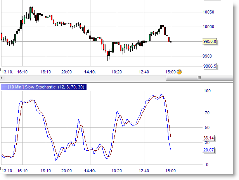Image resolution: width=239 pixels, height=180 pixels.
Task: Click 16:10 on the stochastic time axis
Action: [x=23, y=171]
